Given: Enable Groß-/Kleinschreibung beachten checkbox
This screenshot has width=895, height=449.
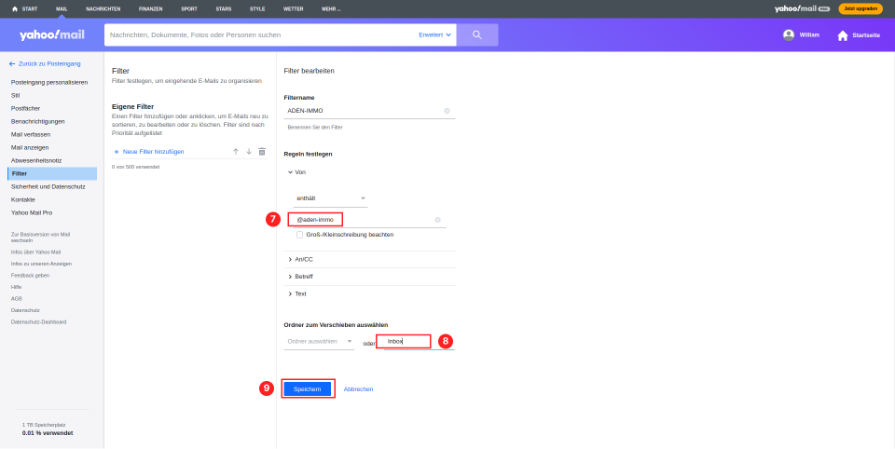Looking at the screenshot, I should (x=299, y=235).
